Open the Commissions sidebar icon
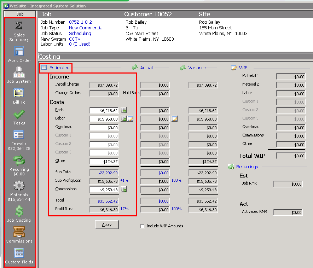Image resolution: width=313 pixels, height=268 pixels. (19, 232)
